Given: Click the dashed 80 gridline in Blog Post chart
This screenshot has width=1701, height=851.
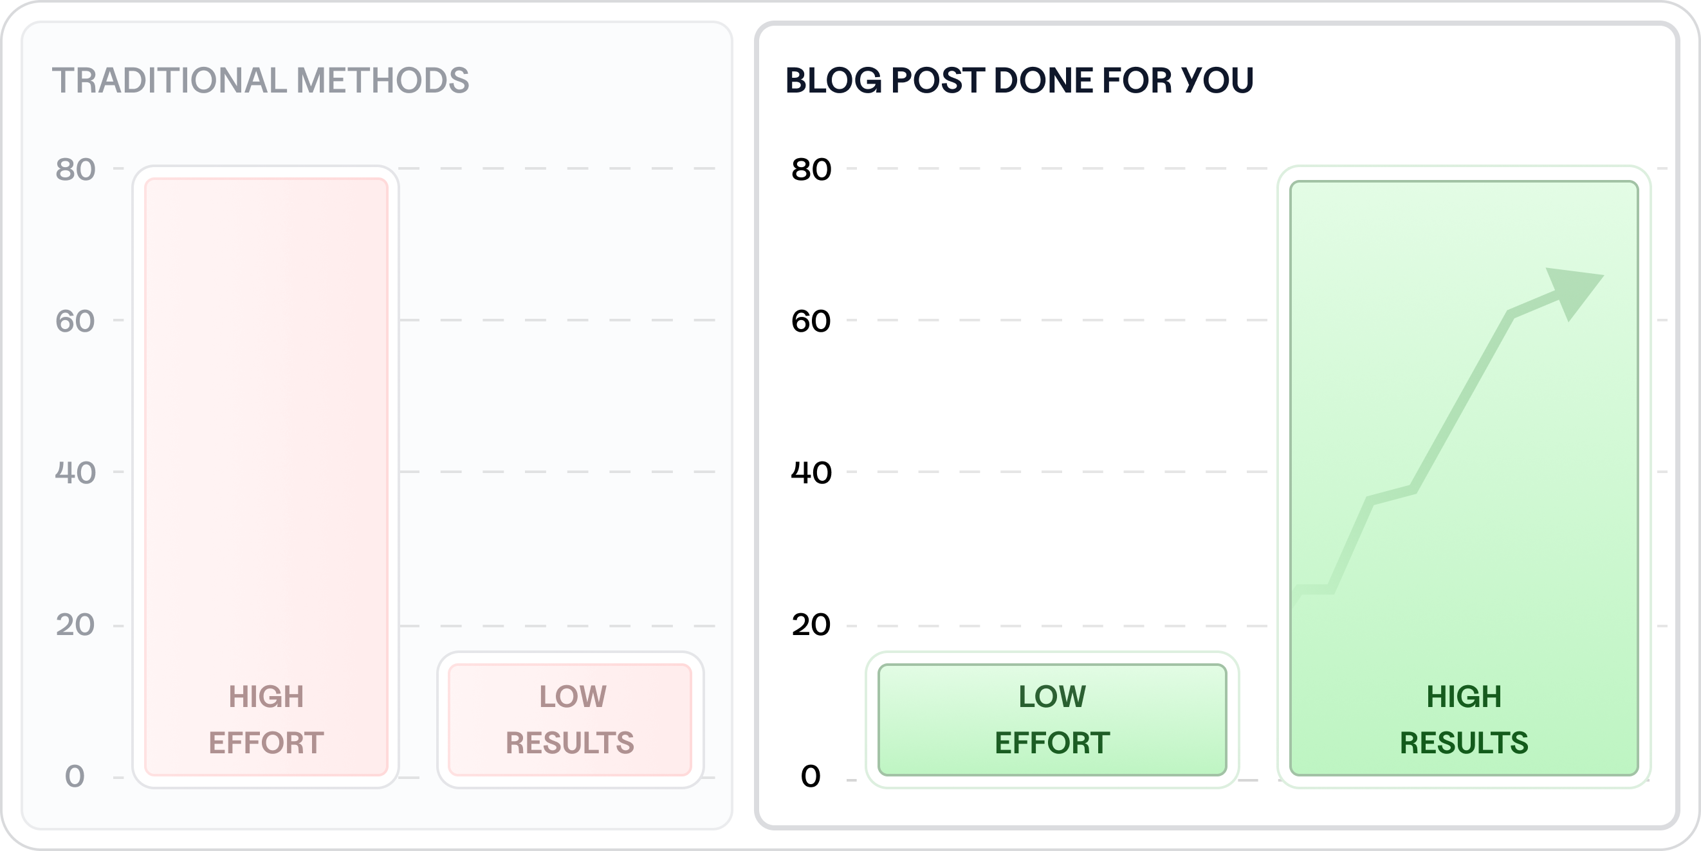Looking at the screenshot, I should [x=1056, y=168].
